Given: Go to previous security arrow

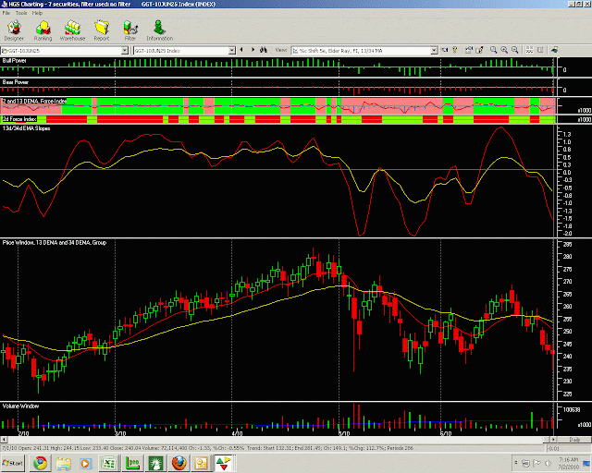Looking at the screenshot, I should pyautogui.click(x=241, y=50).
